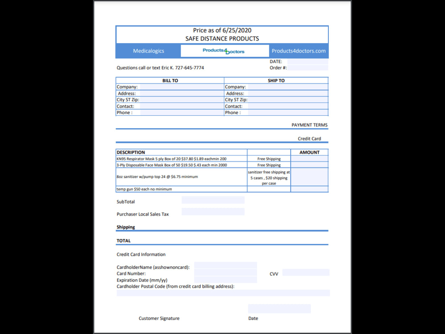Click Ship To Company field
Image resolution: width=445 pixels, height=334 pixels.
(x=288, y=87)
